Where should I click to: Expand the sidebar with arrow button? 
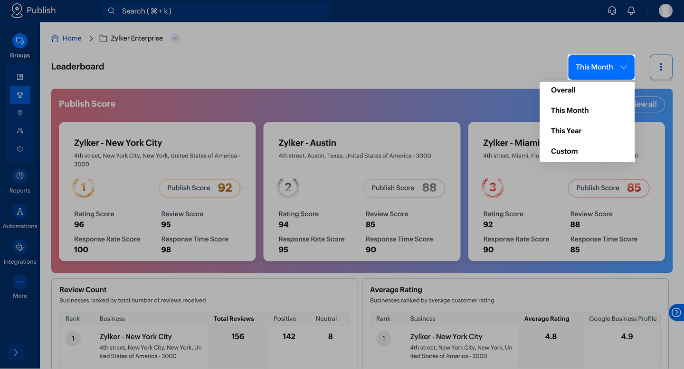coord(16,352)
